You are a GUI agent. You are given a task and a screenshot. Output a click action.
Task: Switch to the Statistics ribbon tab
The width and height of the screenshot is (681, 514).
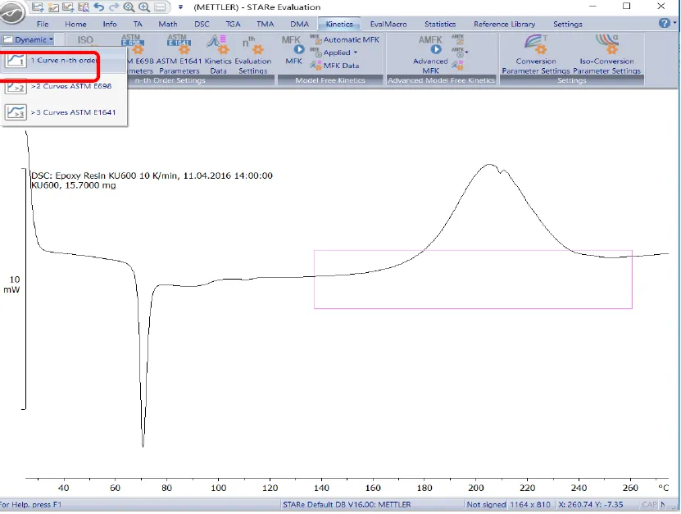[x=440, y=24]
